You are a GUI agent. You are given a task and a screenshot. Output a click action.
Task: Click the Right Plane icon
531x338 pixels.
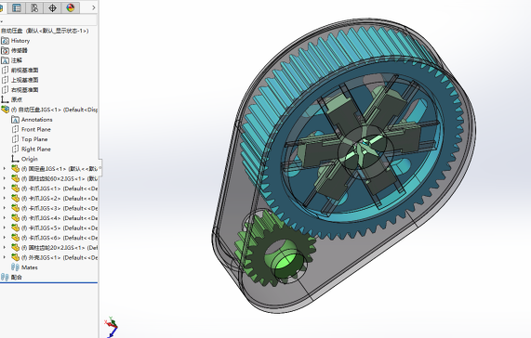coord(15,149)
